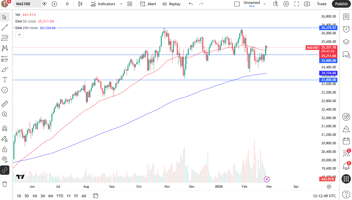Viewport: 352px width, 200px height.
Task: Expand the indicators favorites dropdown arrow
Action: click(x=121, y=4)
